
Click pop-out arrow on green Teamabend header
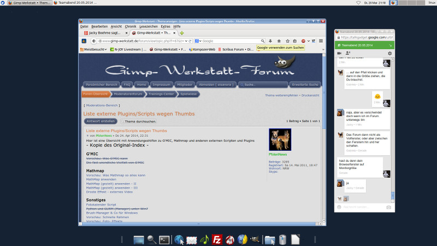390,45
